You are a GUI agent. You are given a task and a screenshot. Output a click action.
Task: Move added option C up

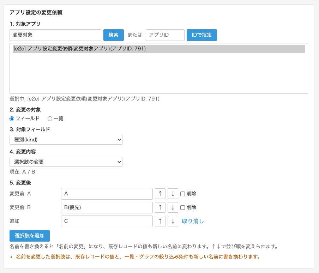(x=160, y=221)
